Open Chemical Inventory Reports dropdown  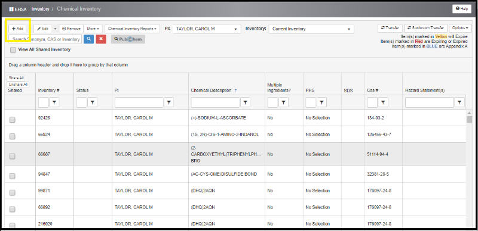point(132,29)
